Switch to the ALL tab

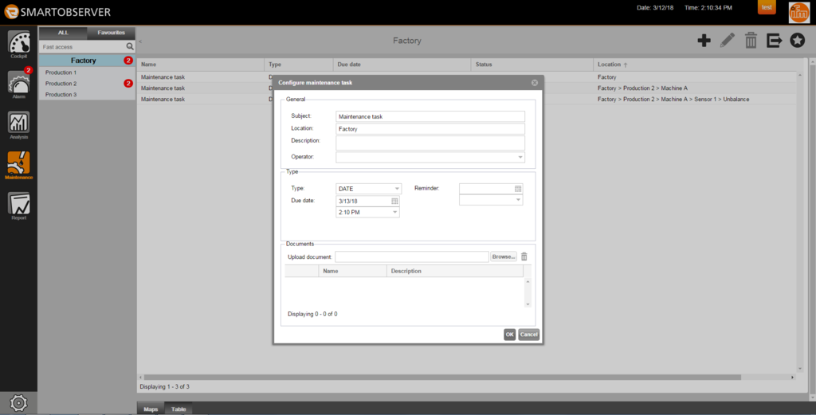pos(63,33)
